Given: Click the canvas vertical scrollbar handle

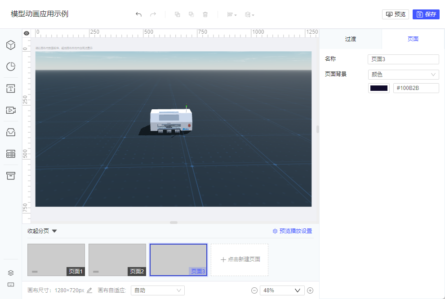Looking at the screenshot, I should [x=318, y=129].
